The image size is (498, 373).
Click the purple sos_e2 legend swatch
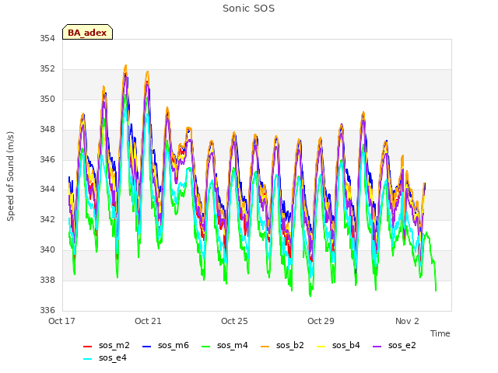377,347
